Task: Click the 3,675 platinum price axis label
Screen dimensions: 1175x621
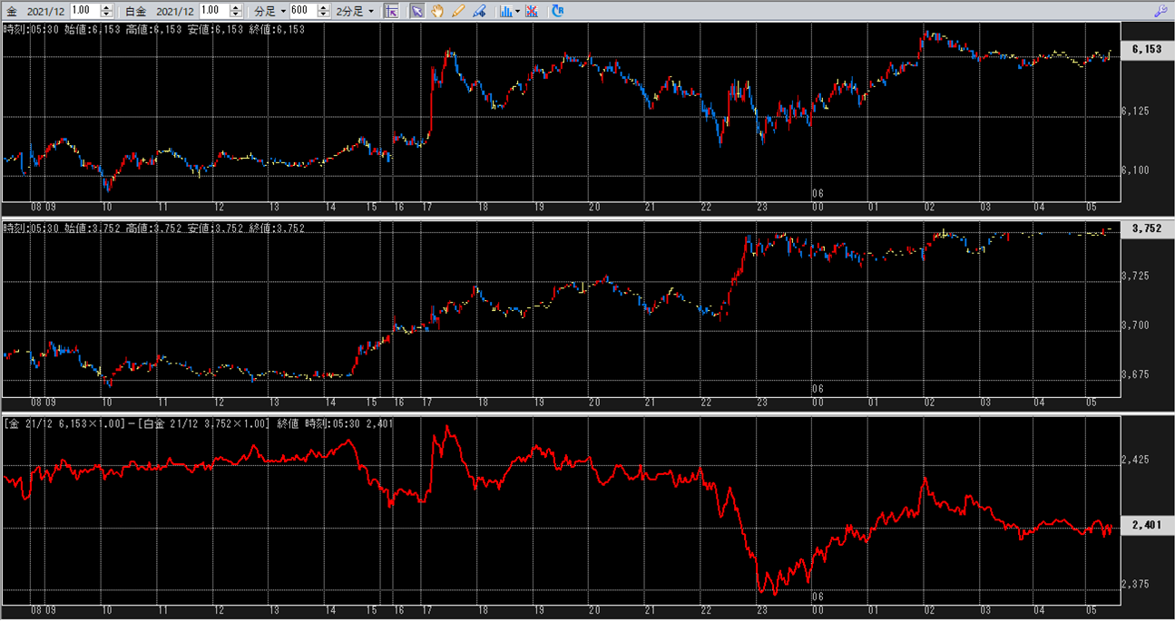Action: (1135, 374)
